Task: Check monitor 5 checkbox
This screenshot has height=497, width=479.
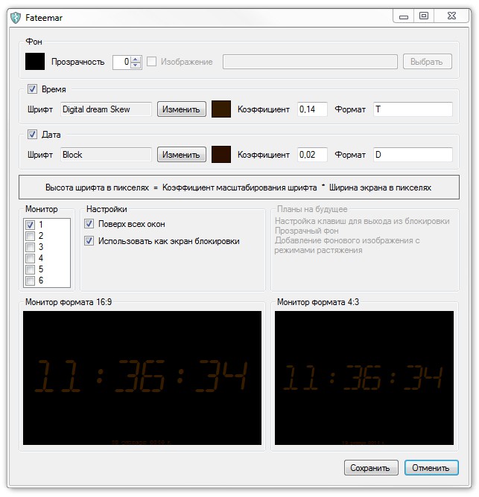Action: tap(30, 269)
